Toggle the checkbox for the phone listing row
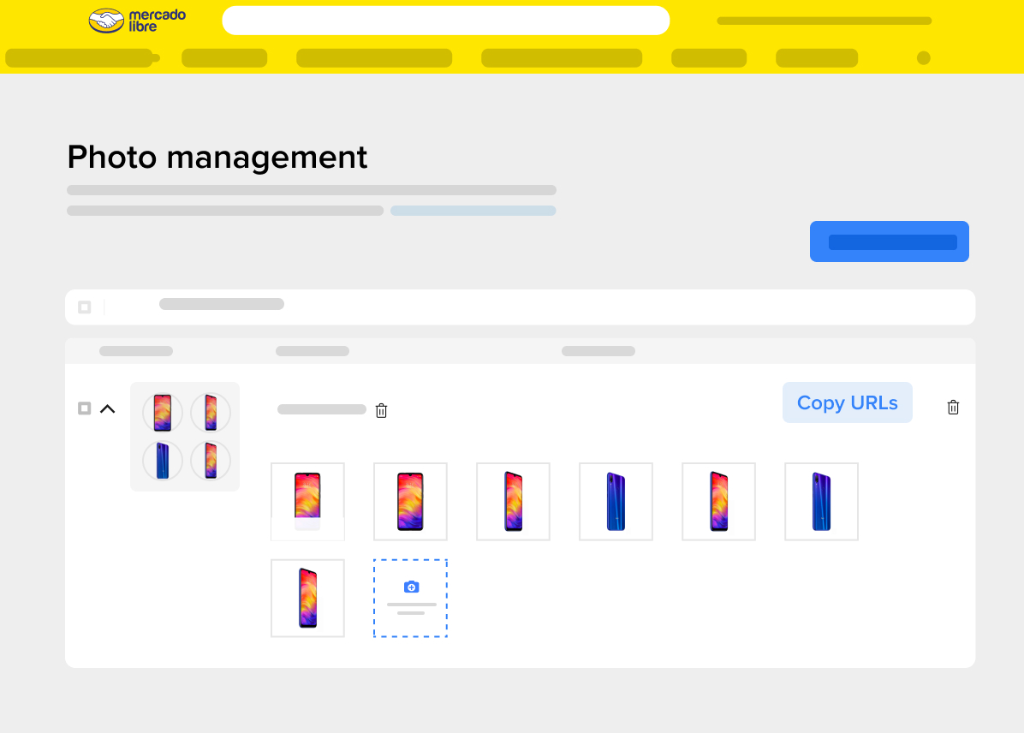The image size is (1024, 733). [84, 408]
